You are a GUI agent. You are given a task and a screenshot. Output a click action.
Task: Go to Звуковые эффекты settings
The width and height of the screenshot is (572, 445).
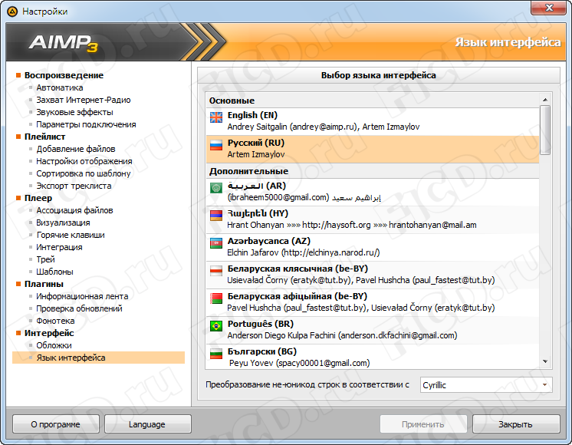coord(74,112)
